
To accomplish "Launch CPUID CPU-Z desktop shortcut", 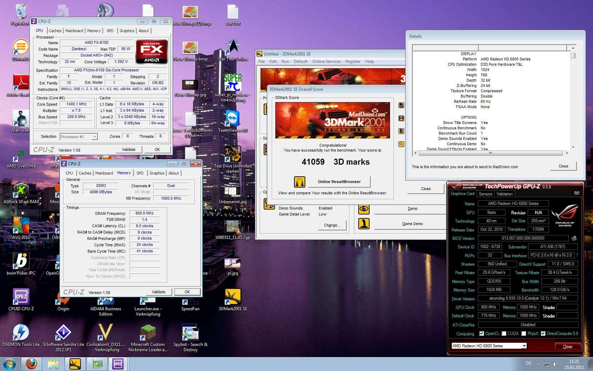I will pyautogui.click(x=21, y=299).
